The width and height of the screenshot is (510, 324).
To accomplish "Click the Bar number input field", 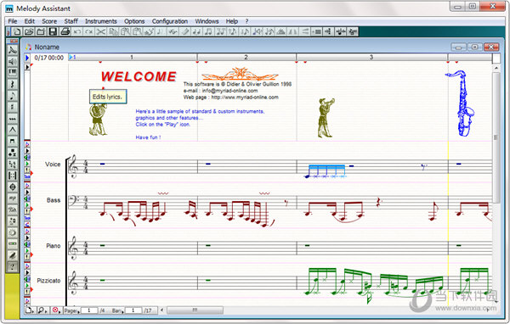I will tap(133, 310).
